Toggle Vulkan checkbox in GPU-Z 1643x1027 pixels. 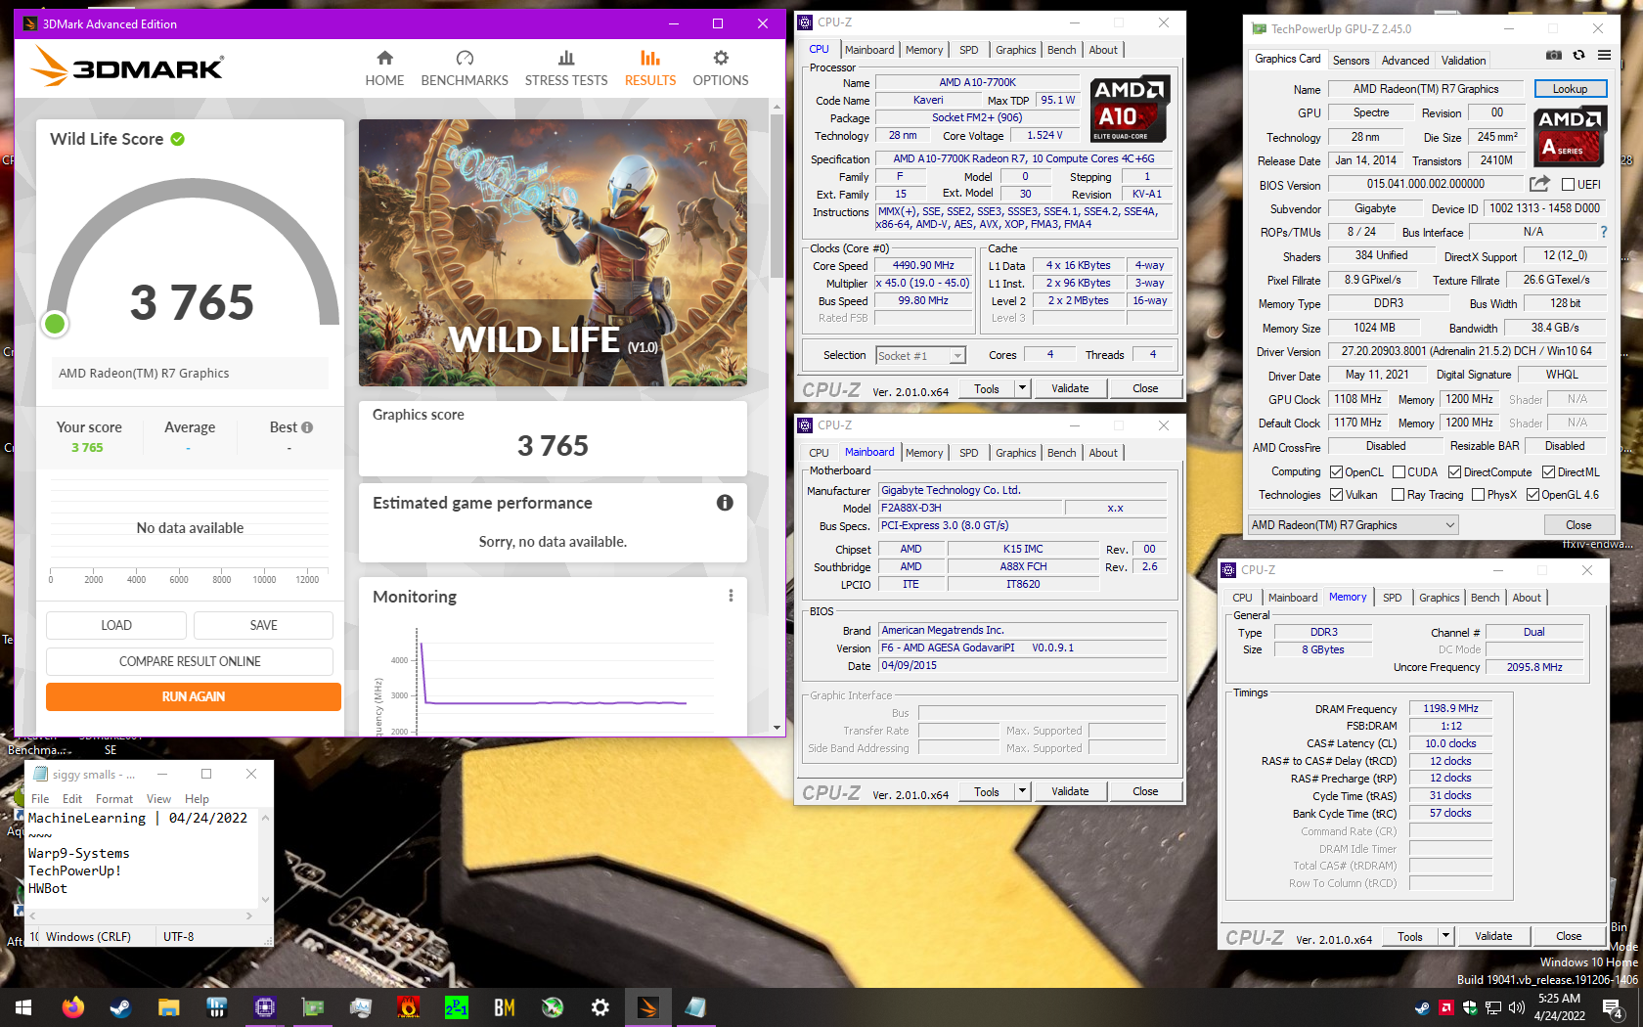click(x=1336, y=495)
